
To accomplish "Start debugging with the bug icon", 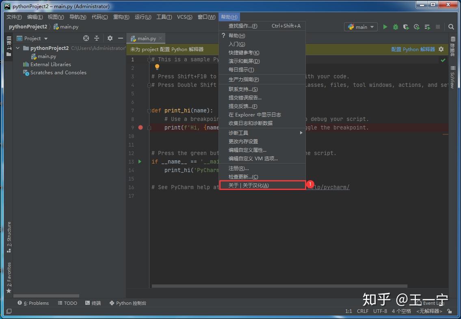I will (x=396, y=27).
